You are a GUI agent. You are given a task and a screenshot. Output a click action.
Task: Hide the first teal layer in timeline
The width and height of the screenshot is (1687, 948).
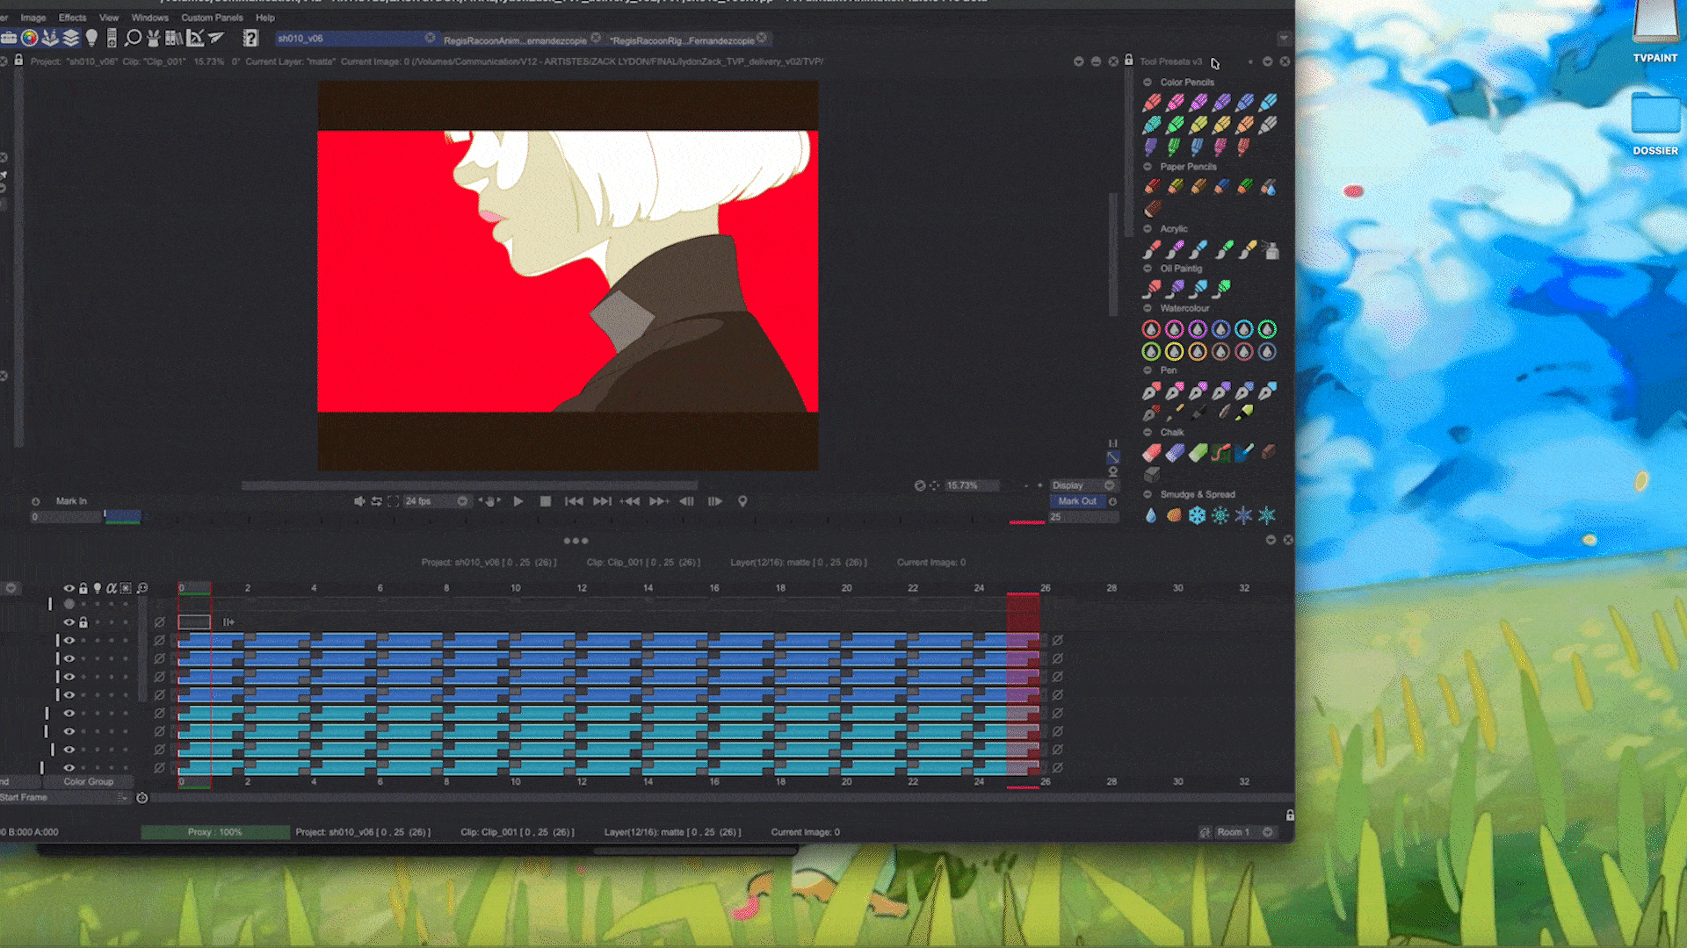coord(69,714)
